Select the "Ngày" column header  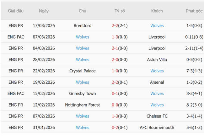44,11
